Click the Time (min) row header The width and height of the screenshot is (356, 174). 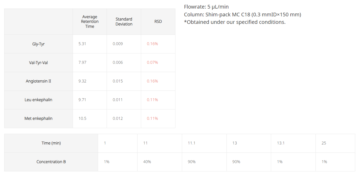pyautogui.click(x=51, y=143)
